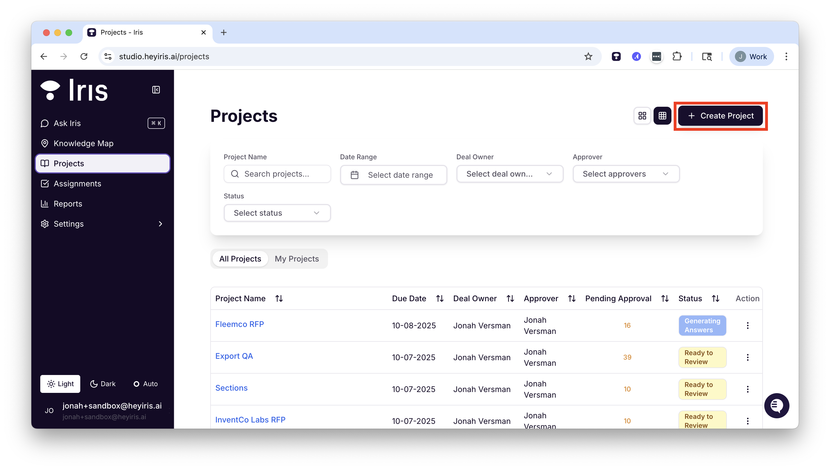Open the browser extensions puzzle menu
Screen dimensions: 830x470
[x=676, y=56]
